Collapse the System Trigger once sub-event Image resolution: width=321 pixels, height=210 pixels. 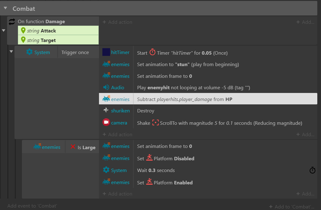point(11,52)
